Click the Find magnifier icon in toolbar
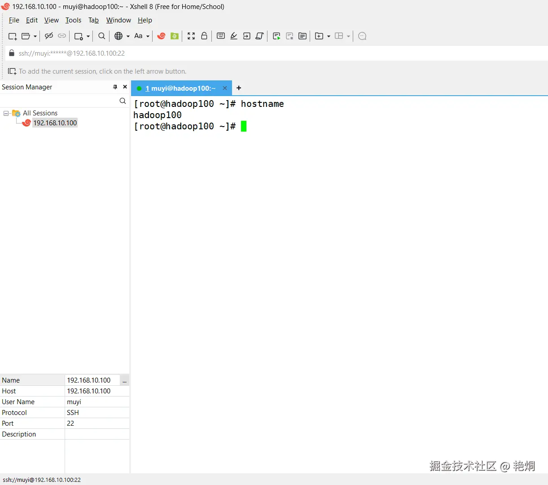Viewport: 548px width, 485px height. tap(102, 36)
